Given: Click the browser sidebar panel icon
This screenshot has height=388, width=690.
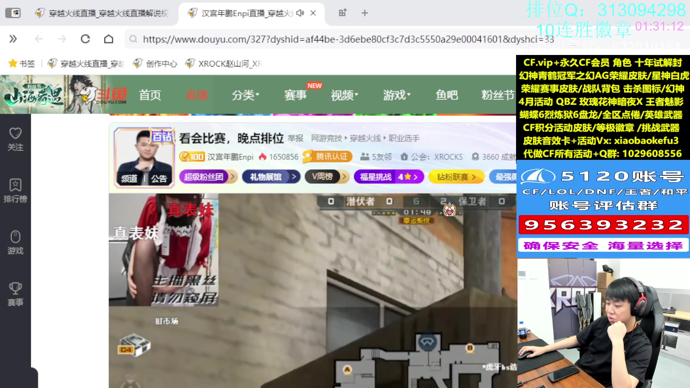Looking at the screenshot, I should coord(13,13).
